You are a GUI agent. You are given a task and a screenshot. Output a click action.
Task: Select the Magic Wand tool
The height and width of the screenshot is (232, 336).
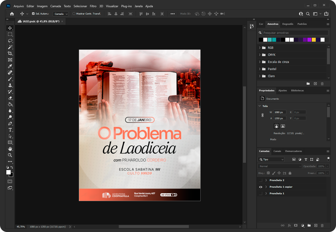click(10, 47)
